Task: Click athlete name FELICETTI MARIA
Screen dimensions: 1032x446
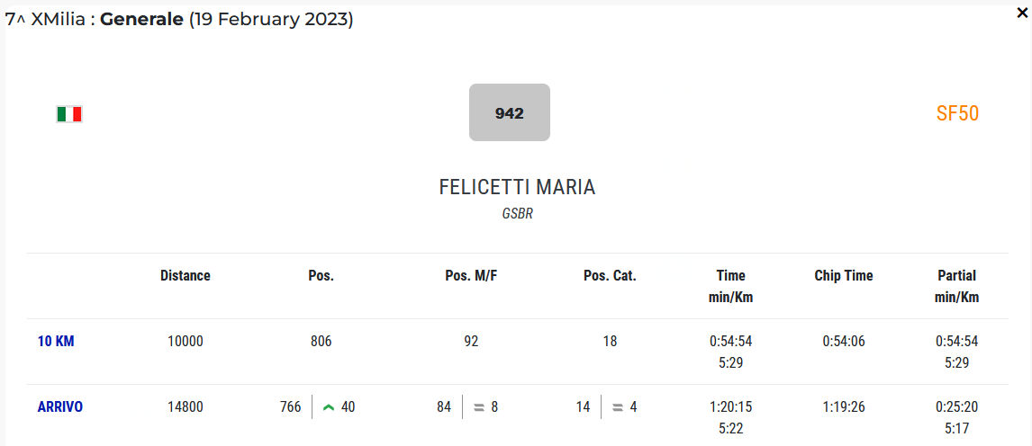Action: point(517,187)
